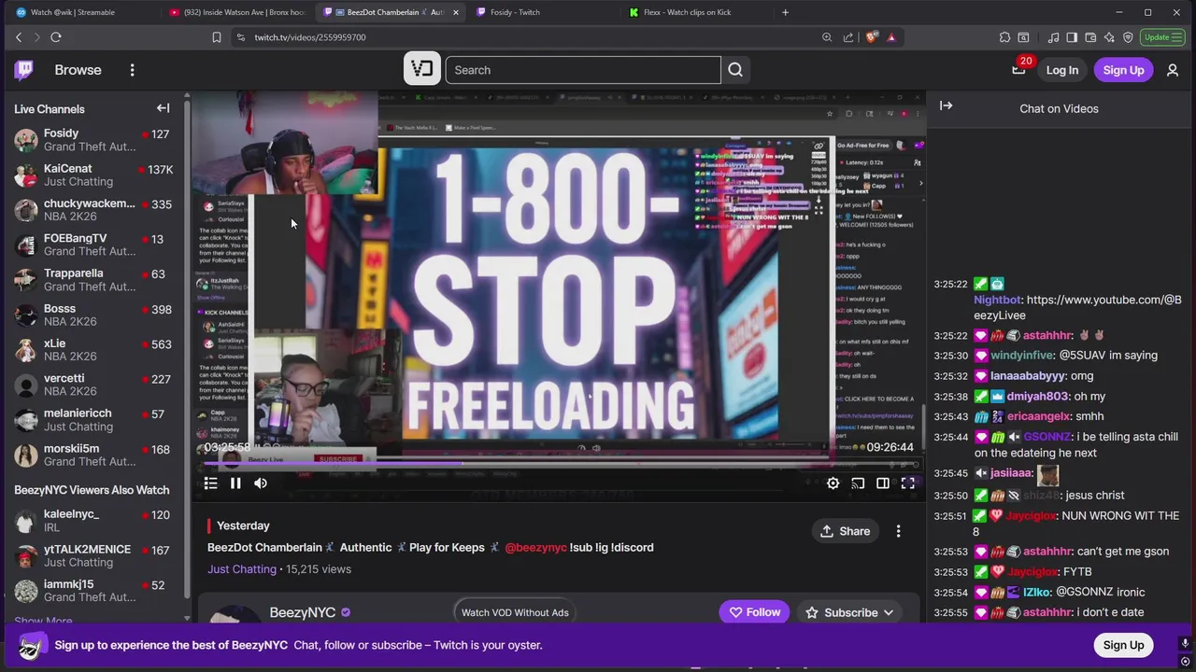Click the BeezyNYC channel name
1196x672 pixels.
pyautogui.click(x=302, y=612)
